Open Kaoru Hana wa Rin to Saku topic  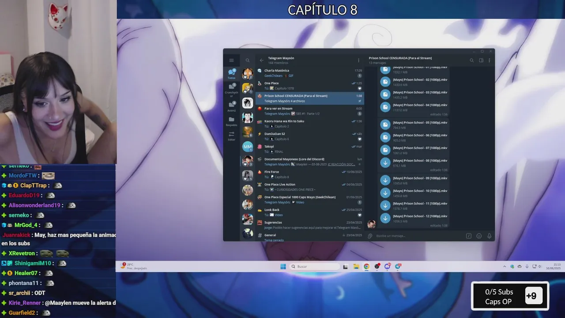[x=310, y=124]
